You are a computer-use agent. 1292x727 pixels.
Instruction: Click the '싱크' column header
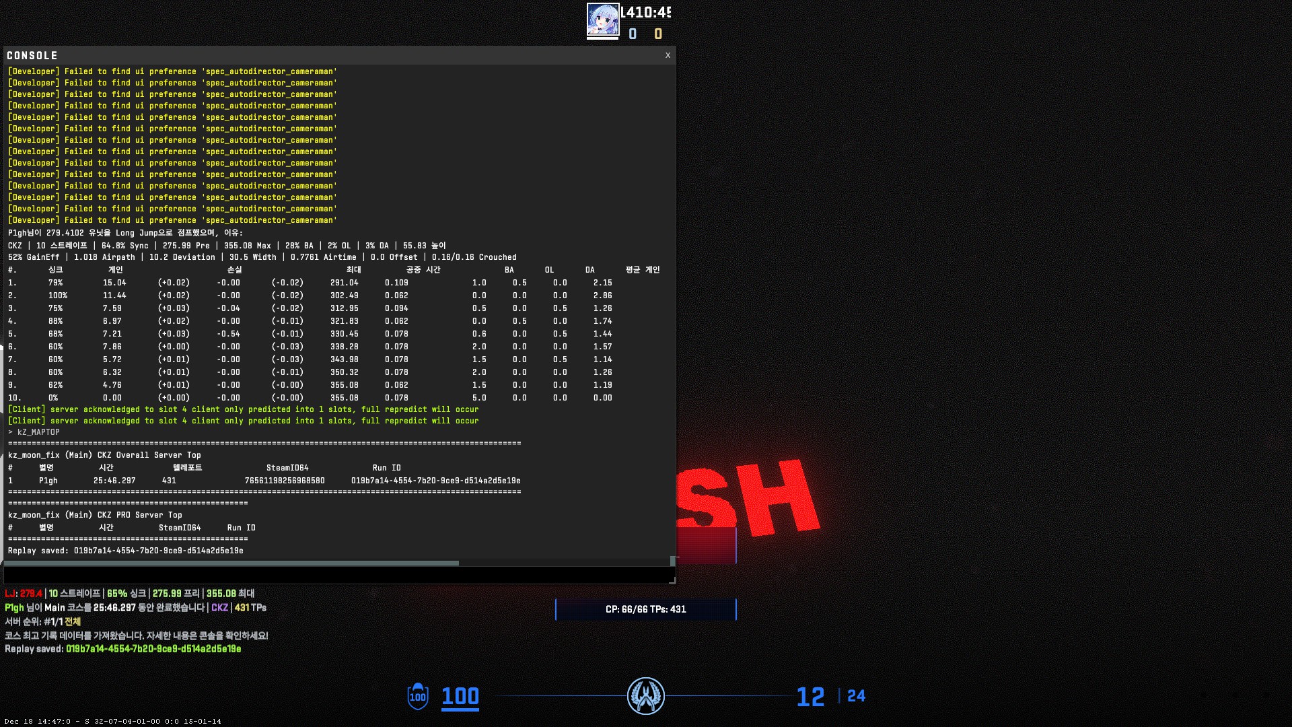coord(55,270)
